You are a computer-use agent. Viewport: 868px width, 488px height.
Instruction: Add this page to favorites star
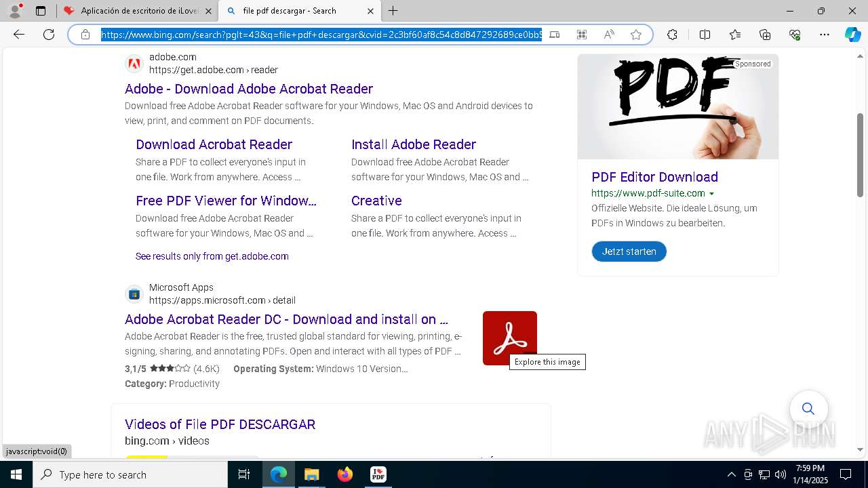tap(636, 35)
